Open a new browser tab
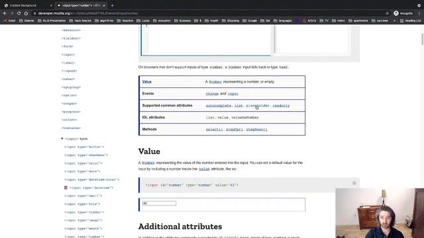 [x=112, y=5]
